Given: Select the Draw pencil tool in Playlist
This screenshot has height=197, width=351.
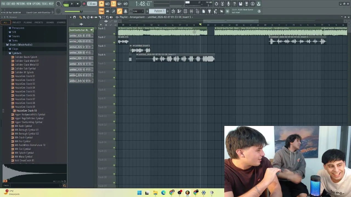Looking at the screenshot, I should coord(80,17).
